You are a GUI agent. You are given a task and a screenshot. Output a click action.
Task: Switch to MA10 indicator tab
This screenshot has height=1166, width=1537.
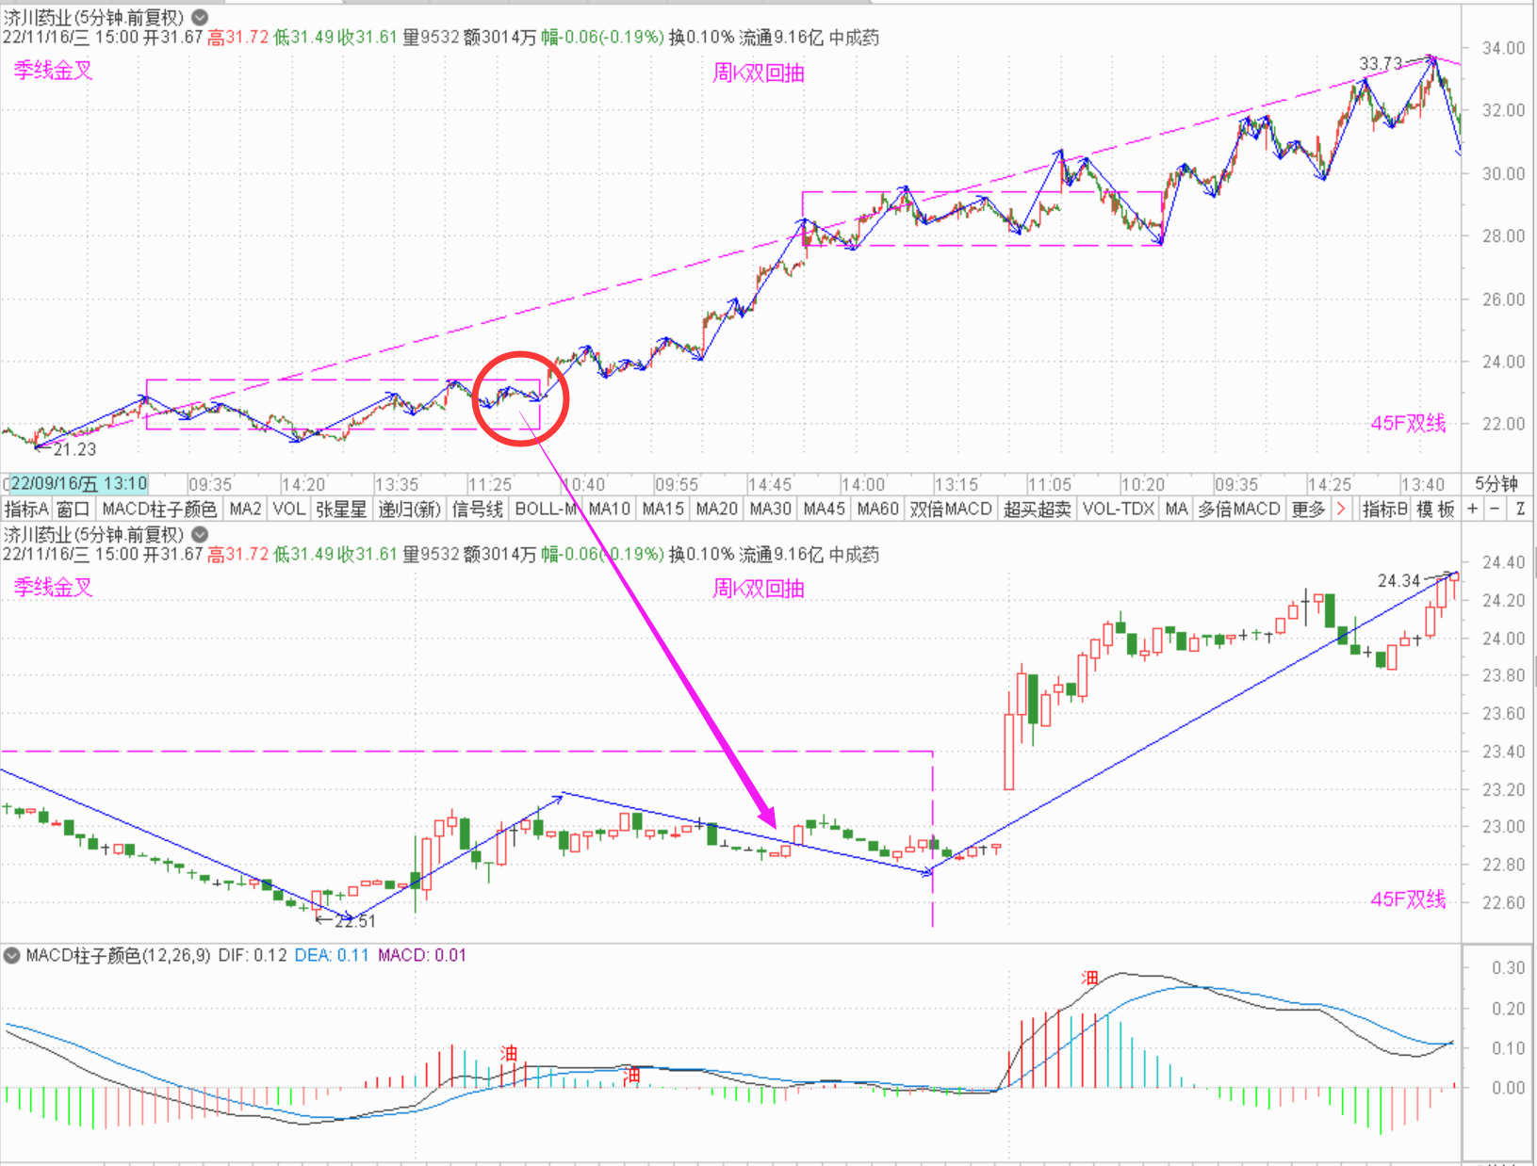point(609,510)
